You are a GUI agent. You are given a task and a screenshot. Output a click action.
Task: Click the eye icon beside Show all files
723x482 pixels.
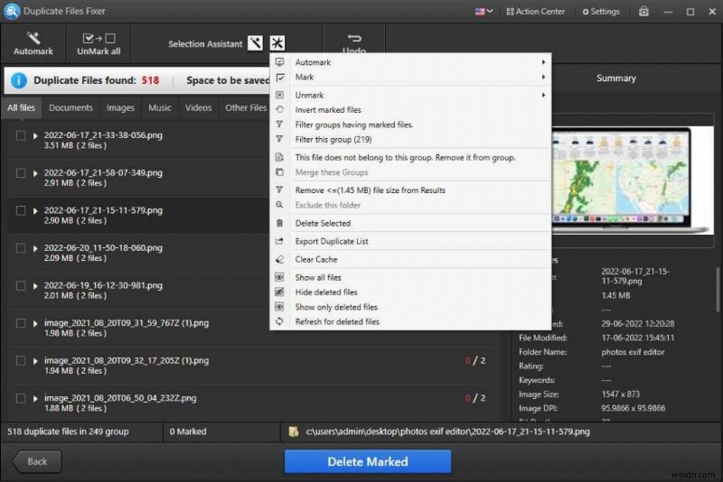279,277
